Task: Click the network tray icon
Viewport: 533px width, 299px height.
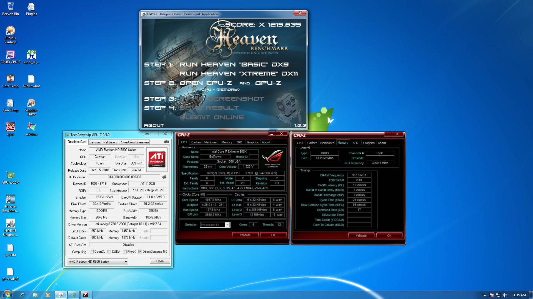Action: coord(498,295)
